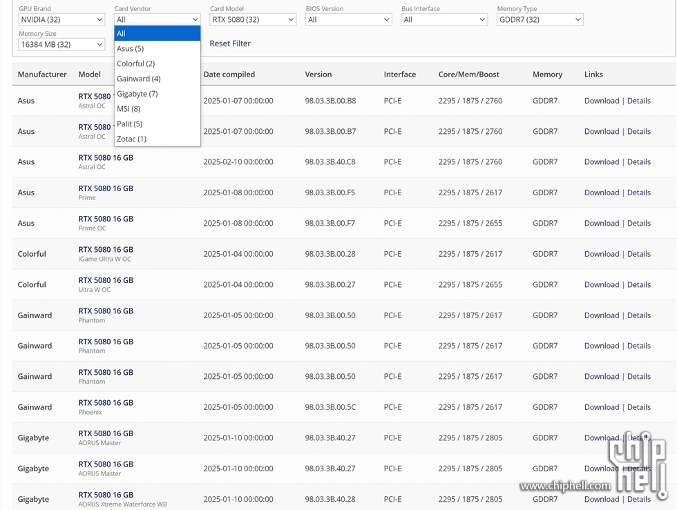677x510 pixels.
Task: Select Colorful (2) vendor option
Action: [158, 63]
